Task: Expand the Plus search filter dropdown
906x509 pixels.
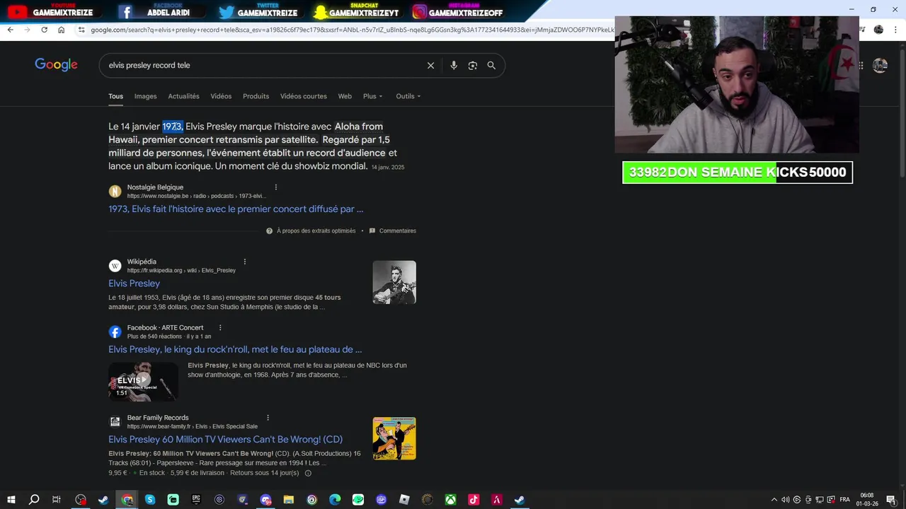Action: pos(373,96)
